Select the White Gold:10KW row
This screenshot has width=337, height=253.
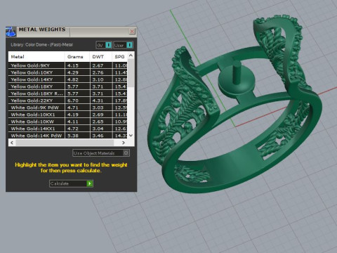coord(68,122)
